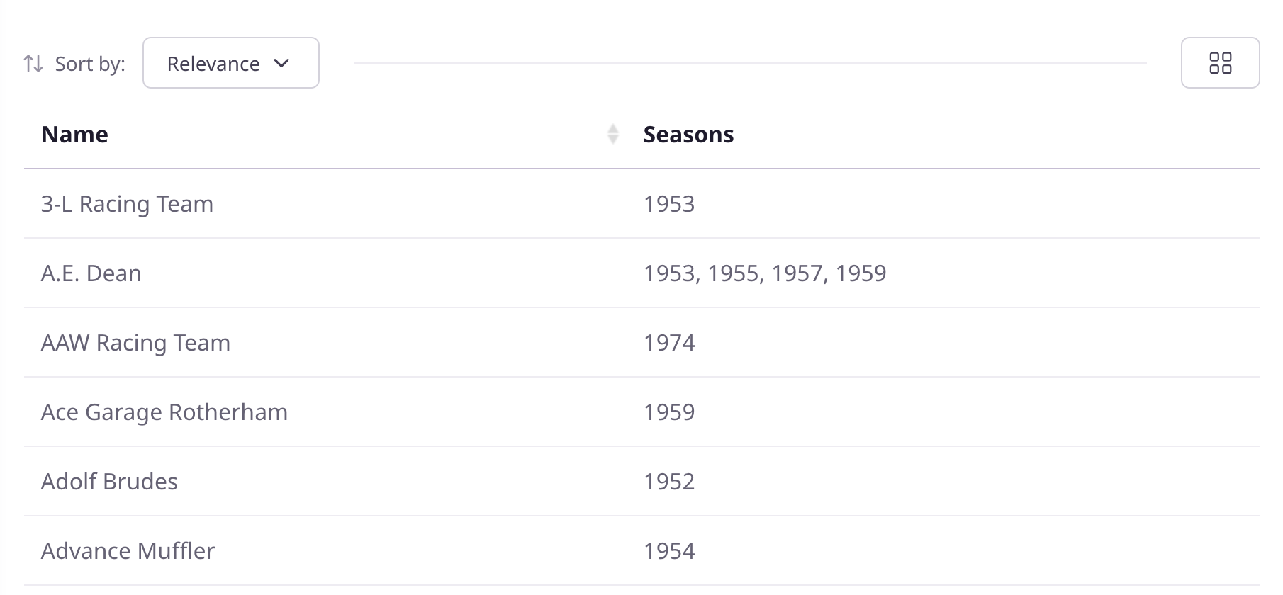
Task: Click the Name column header
Action: (74, 135)
